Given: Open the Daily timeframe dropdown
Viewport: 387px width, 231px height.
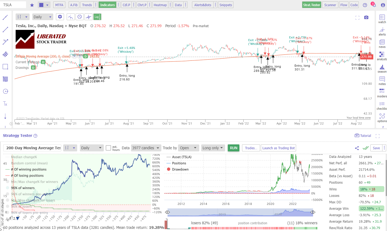Looking at the screenshot, I should tap(42, 17).
